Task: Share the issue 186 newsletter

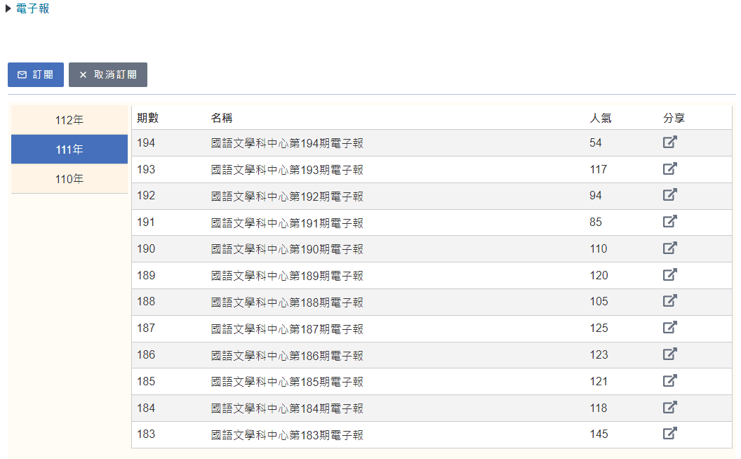Action: tap(669, 354)
